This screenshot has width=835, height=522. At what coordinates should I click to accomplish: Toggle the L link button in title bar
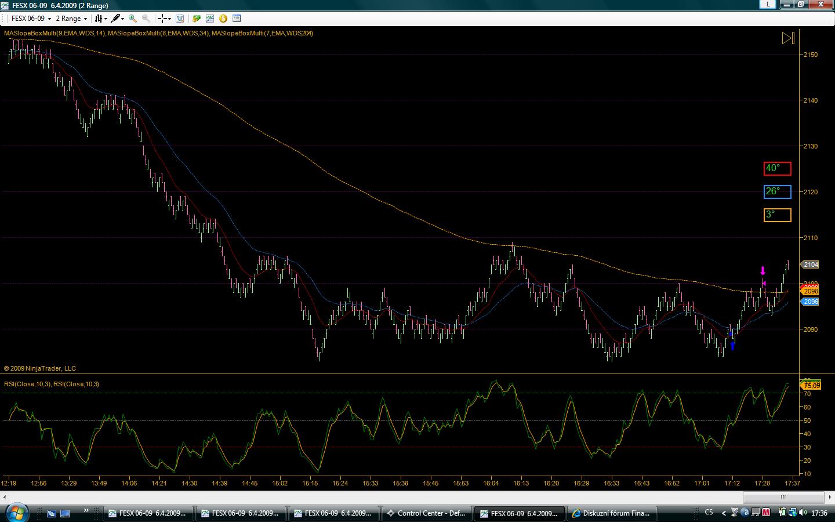pyautogui.click(x=768, y=5)
